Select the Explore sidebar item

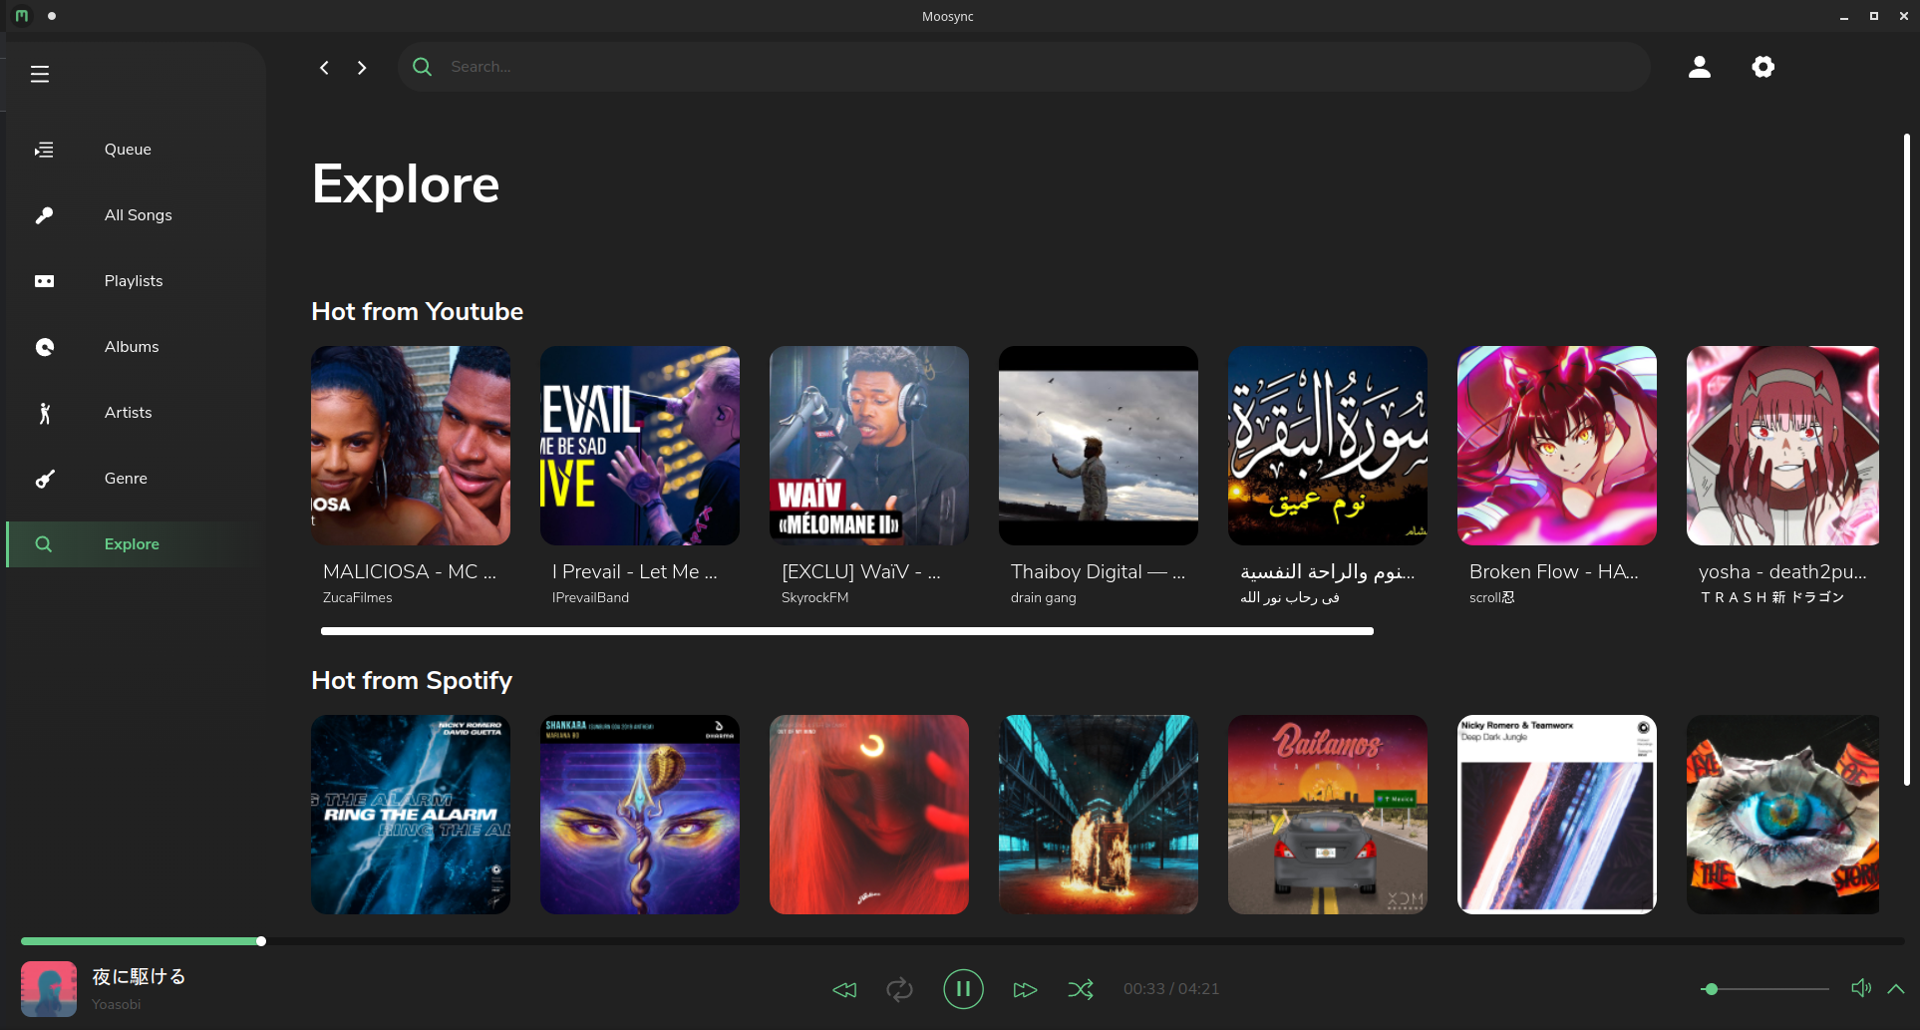[136, 544]
